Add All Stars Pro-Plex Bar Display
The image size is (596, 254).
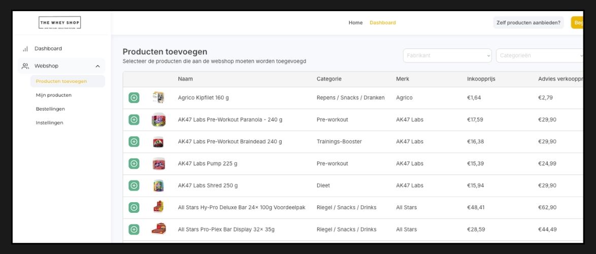(134, 230)
